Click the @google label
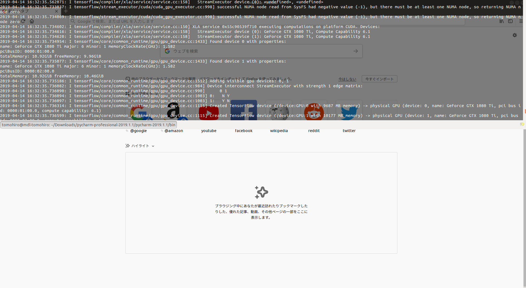 138,131
